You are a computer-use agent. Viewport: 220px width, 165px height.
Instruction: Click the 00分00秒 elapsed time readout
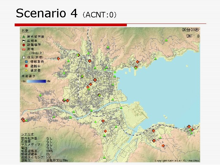(191, 30)
